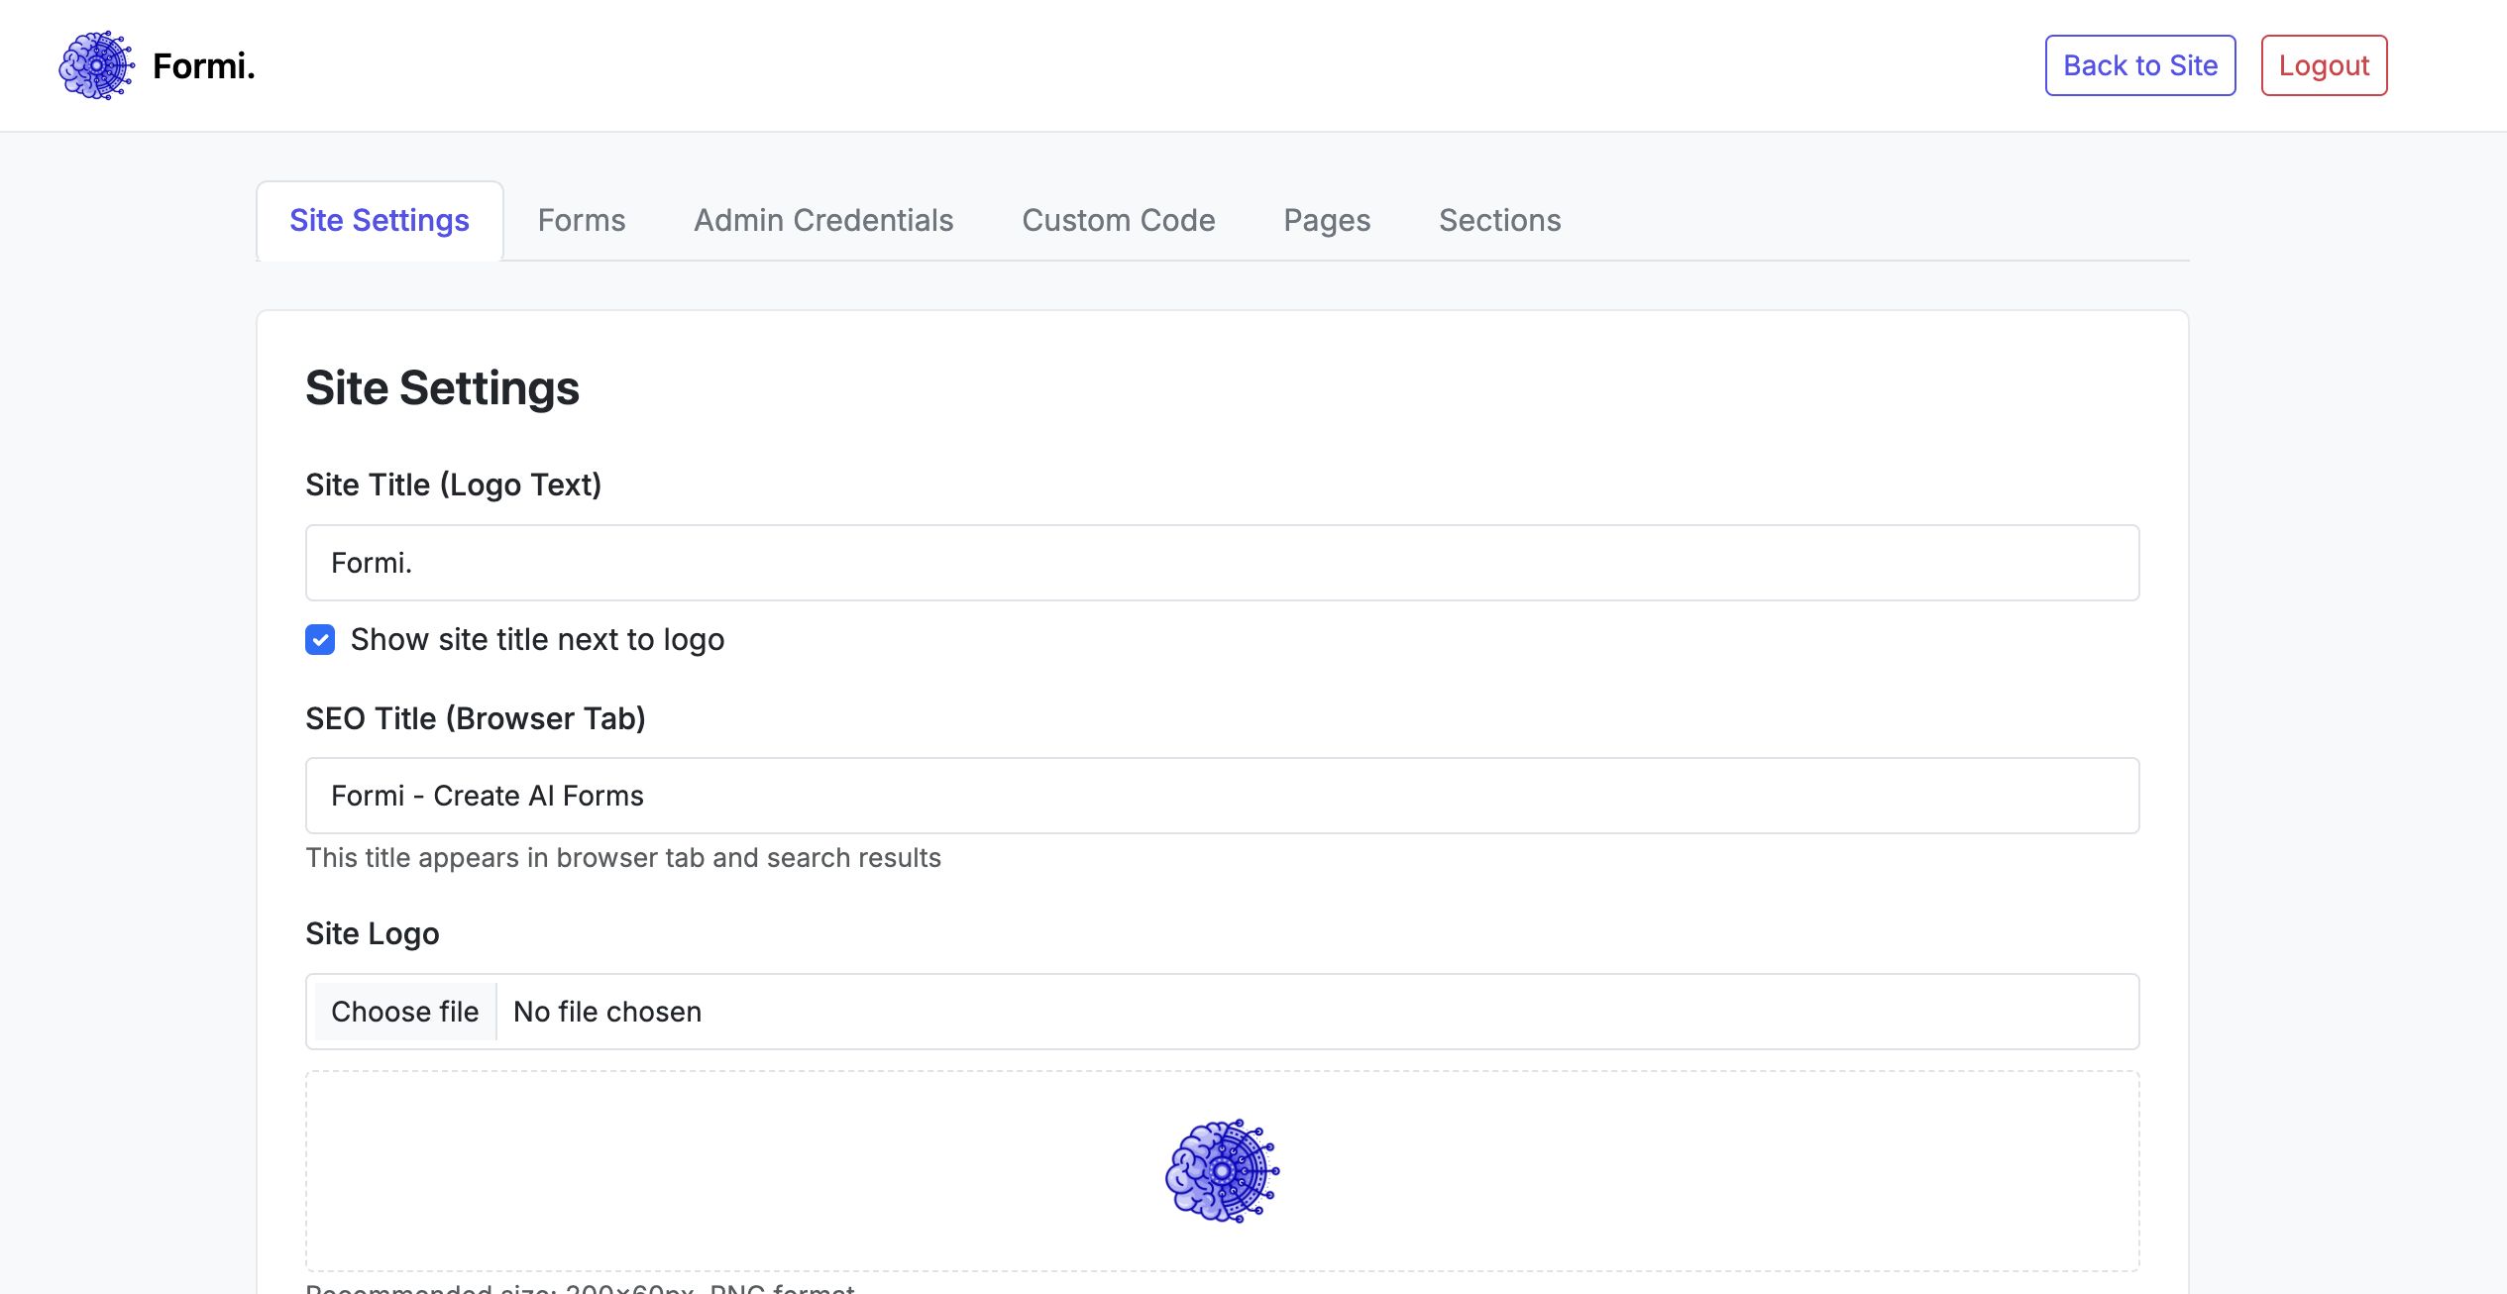Image resolution: width=2507 pixels, height=1294 pixels.
Task: Open the Sections tab
Action: pyautogui.click(x=1500, y=220)
